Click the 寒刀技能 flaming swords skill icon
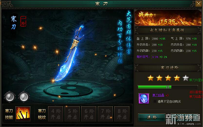203x127 pixels. click(23, 114)
